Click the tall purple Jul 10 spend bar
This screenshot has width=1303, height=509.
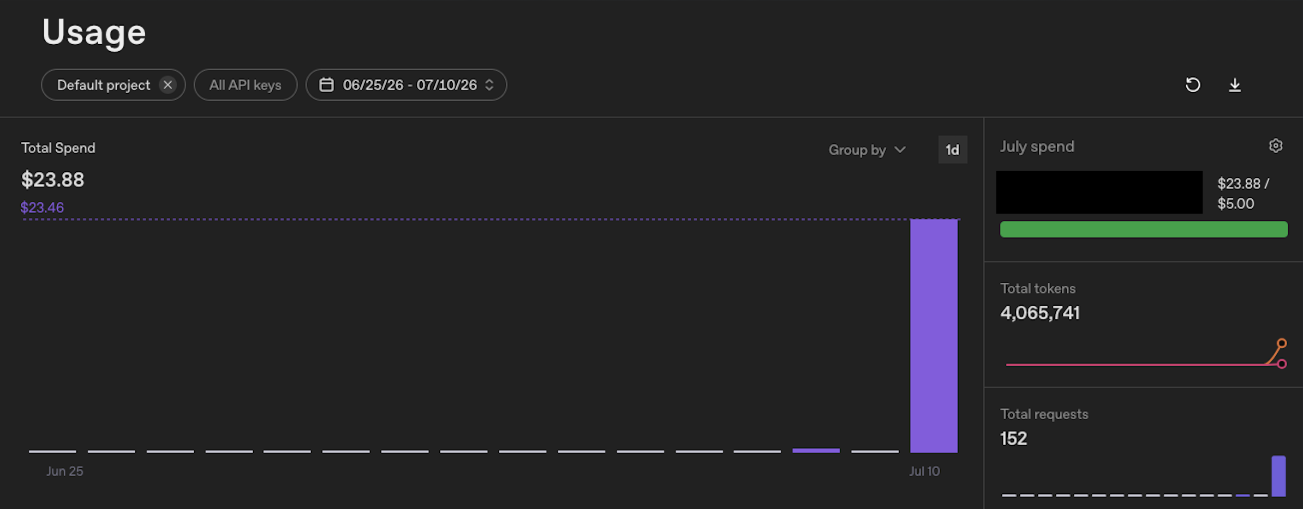[x=934, y=336]
